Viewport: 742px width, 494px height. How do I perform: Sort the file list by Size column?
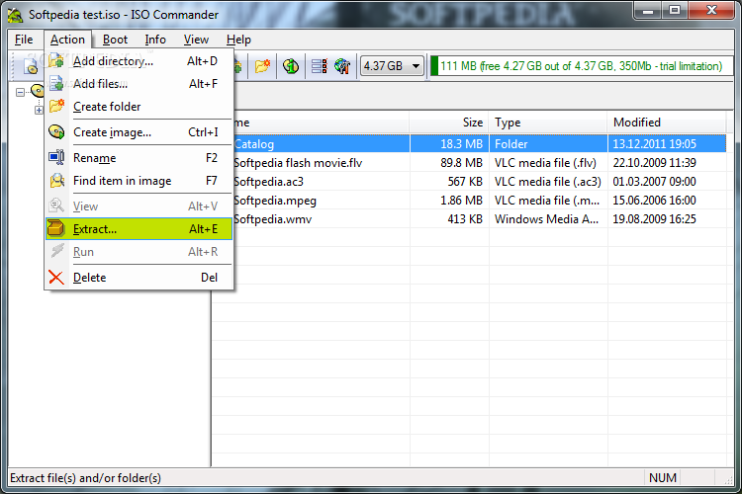pyautogui.click(x=449, y=123)
